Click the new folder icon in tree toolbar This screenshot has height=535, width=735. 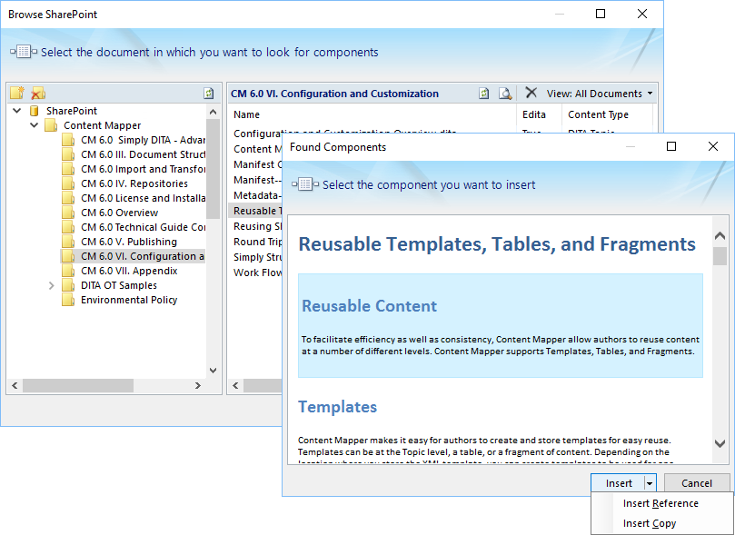point(17,94)
